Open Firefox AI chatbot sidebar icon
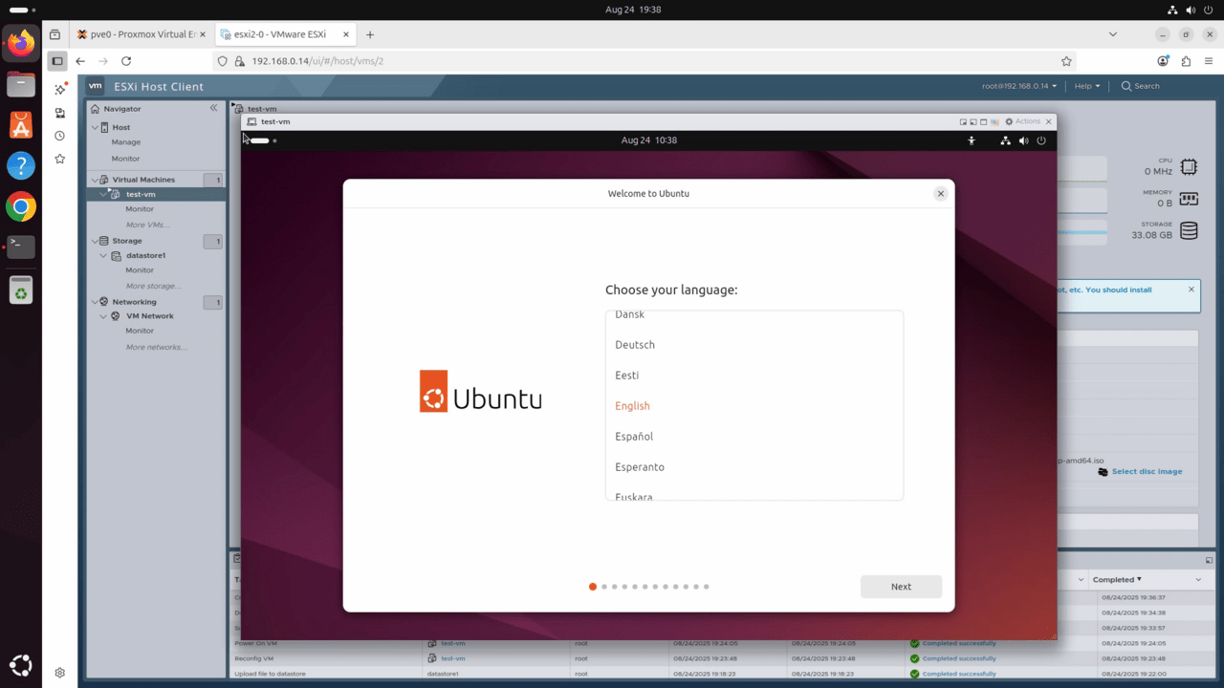 59,89
